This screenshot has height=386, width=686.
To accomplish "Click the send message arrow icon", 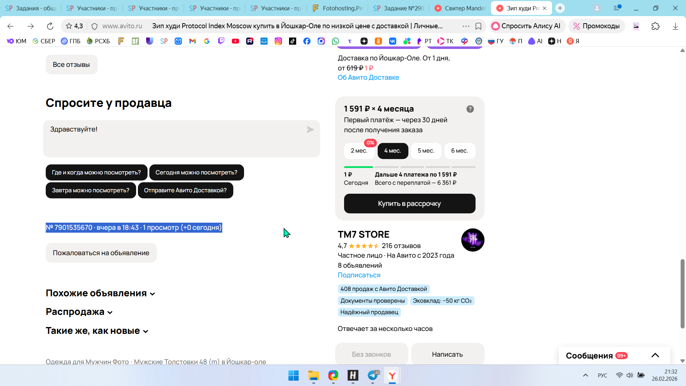I will pos(310,130).
